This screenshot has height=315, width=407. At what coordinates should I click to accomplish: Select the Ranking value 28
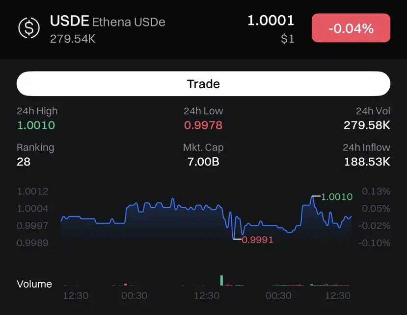click(x=24, y=162)
